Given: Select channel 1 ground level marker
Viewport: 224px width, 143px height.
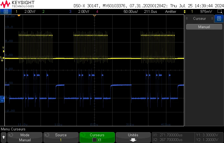Looking at the screenshot, I should (x=2, y=59).
